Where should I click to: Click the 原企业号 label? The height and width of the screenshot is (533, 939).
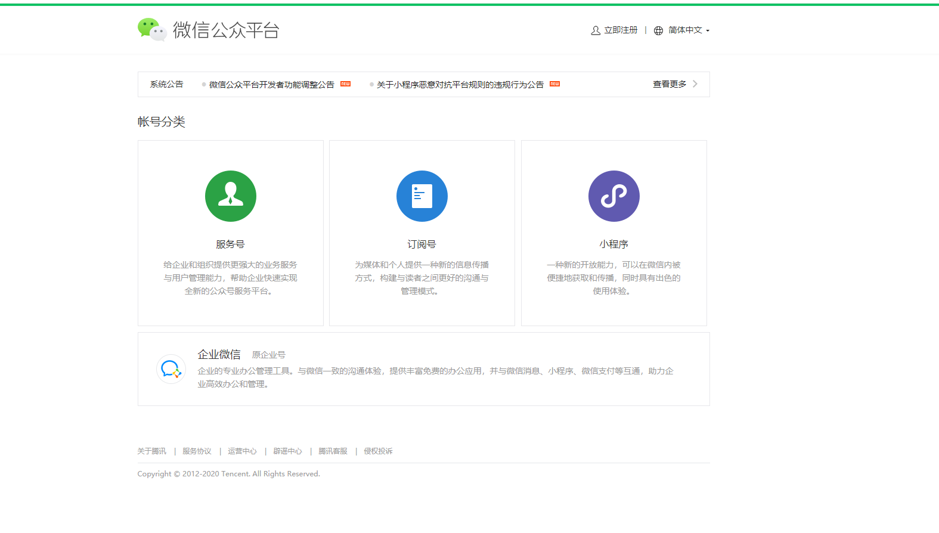click(269, 355)
